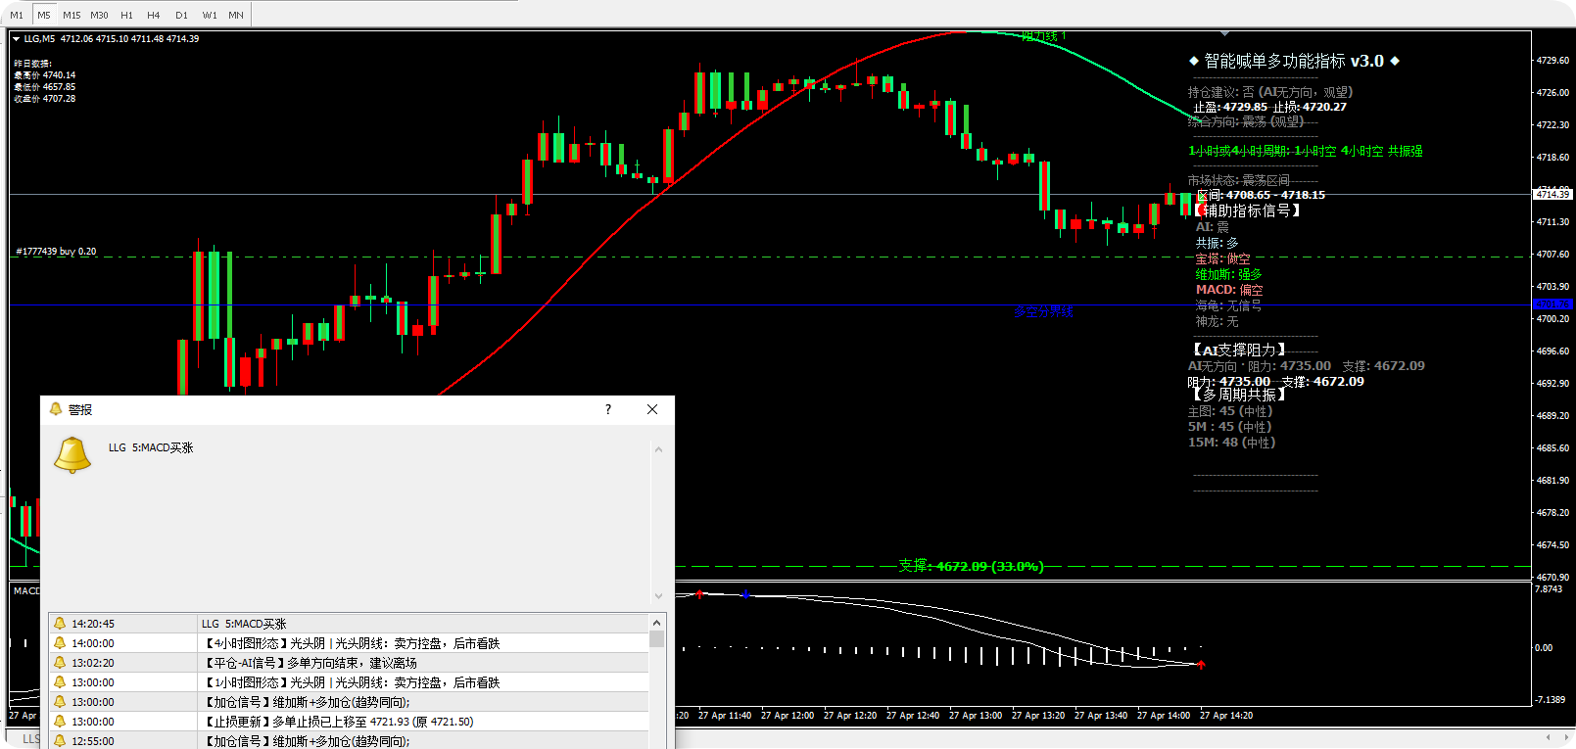
Task: Click the blue arrow marker in the MACD window
Action: 746,594
